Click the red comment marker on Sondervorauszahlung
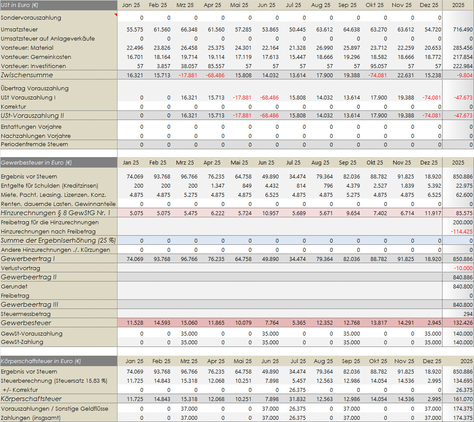The height and width of the screenshot is (422, 474). (115, 15)
